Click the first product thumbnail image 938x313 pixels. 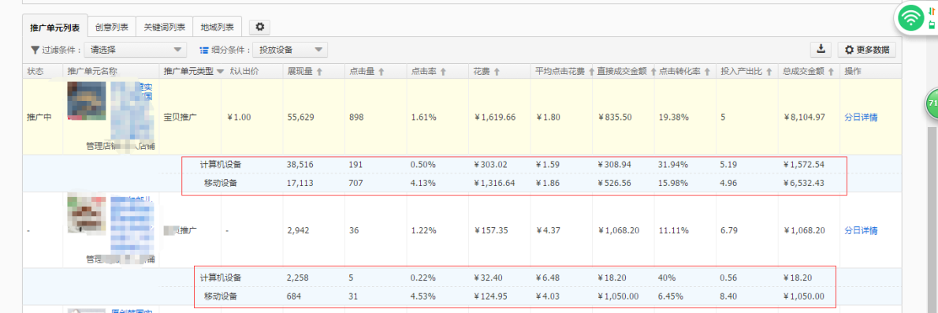tap(87, 101)
